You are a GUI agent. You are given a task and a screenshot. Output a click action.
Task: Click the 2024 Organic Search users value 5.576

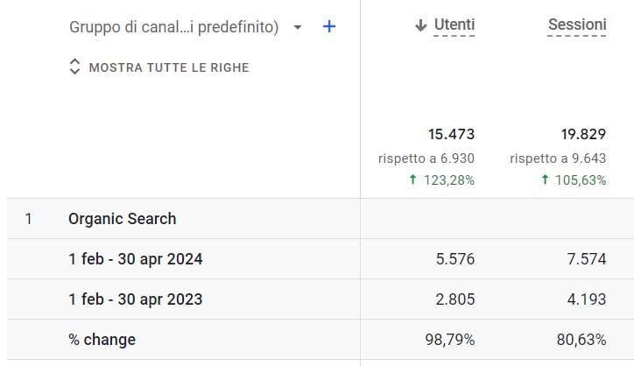point(455,259)
